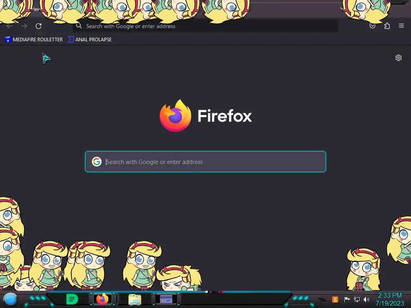
Task: Reload the current page
Action: (x=39, y=26)
